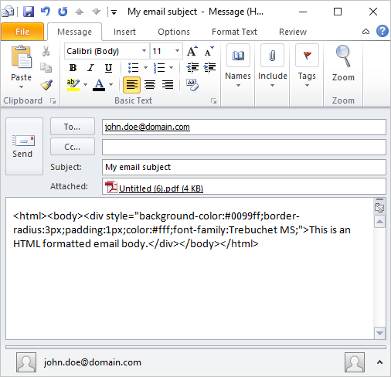Viewport: 391px width, 377px height.
Task: Click the Send button
Action: [24, 146]
